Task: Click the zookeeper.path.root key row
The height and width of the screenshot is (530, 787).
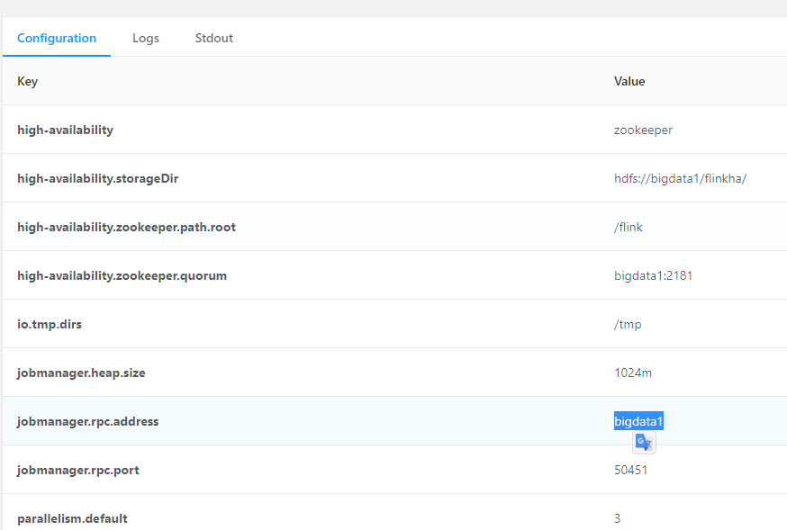Action: click(x=127, y=227)
